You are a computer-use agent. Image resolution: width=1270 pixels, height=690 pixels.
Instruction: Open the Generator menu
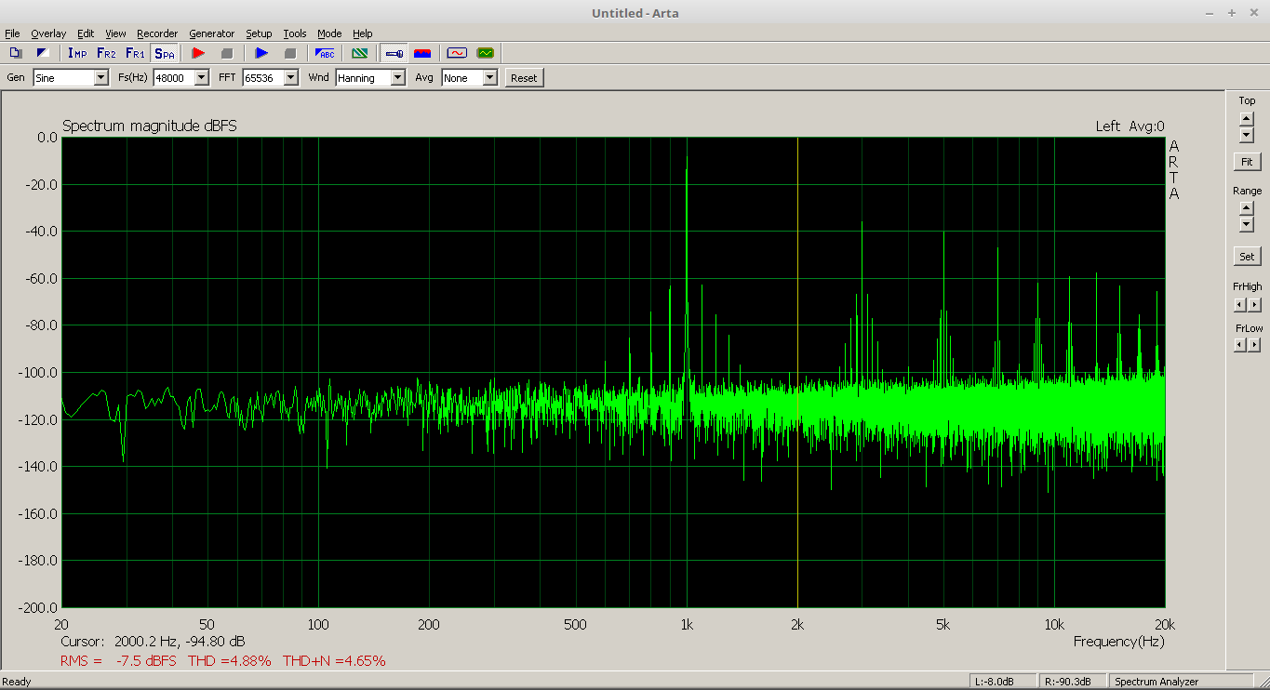pos(211,33)
